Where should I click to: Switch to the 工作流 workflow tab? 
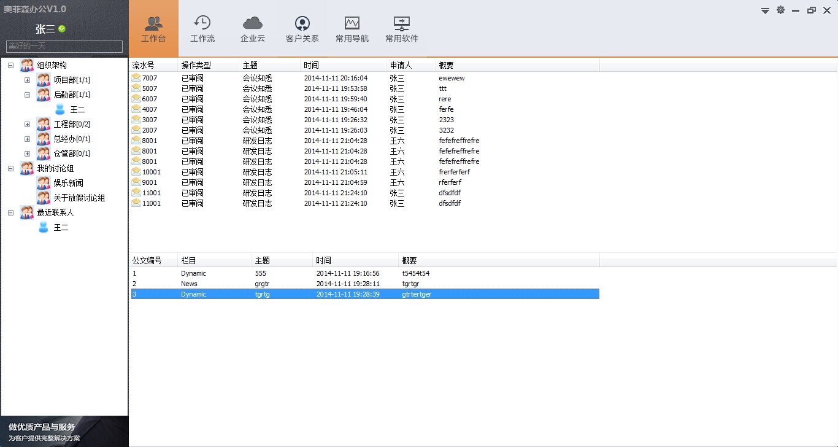(202, 29)
